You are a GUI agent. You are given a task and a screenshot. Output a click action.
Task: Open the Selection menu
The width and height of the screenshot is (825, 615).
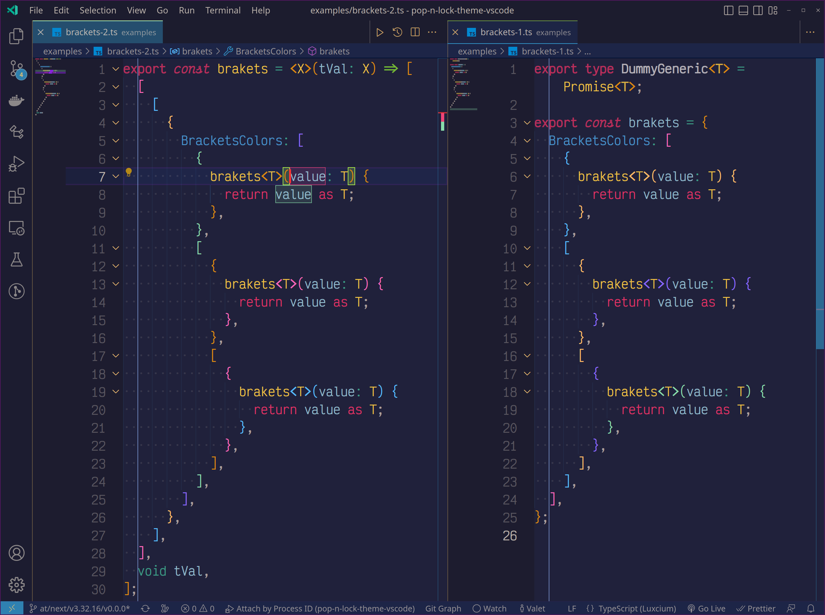[97, 11]
